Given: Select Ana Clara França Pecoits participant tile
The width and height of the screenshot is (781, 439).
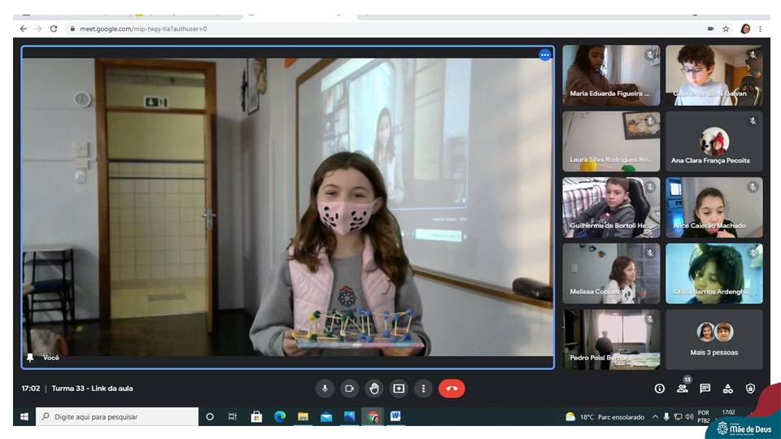Looking at the screenshot, I should tap(714, 141).
